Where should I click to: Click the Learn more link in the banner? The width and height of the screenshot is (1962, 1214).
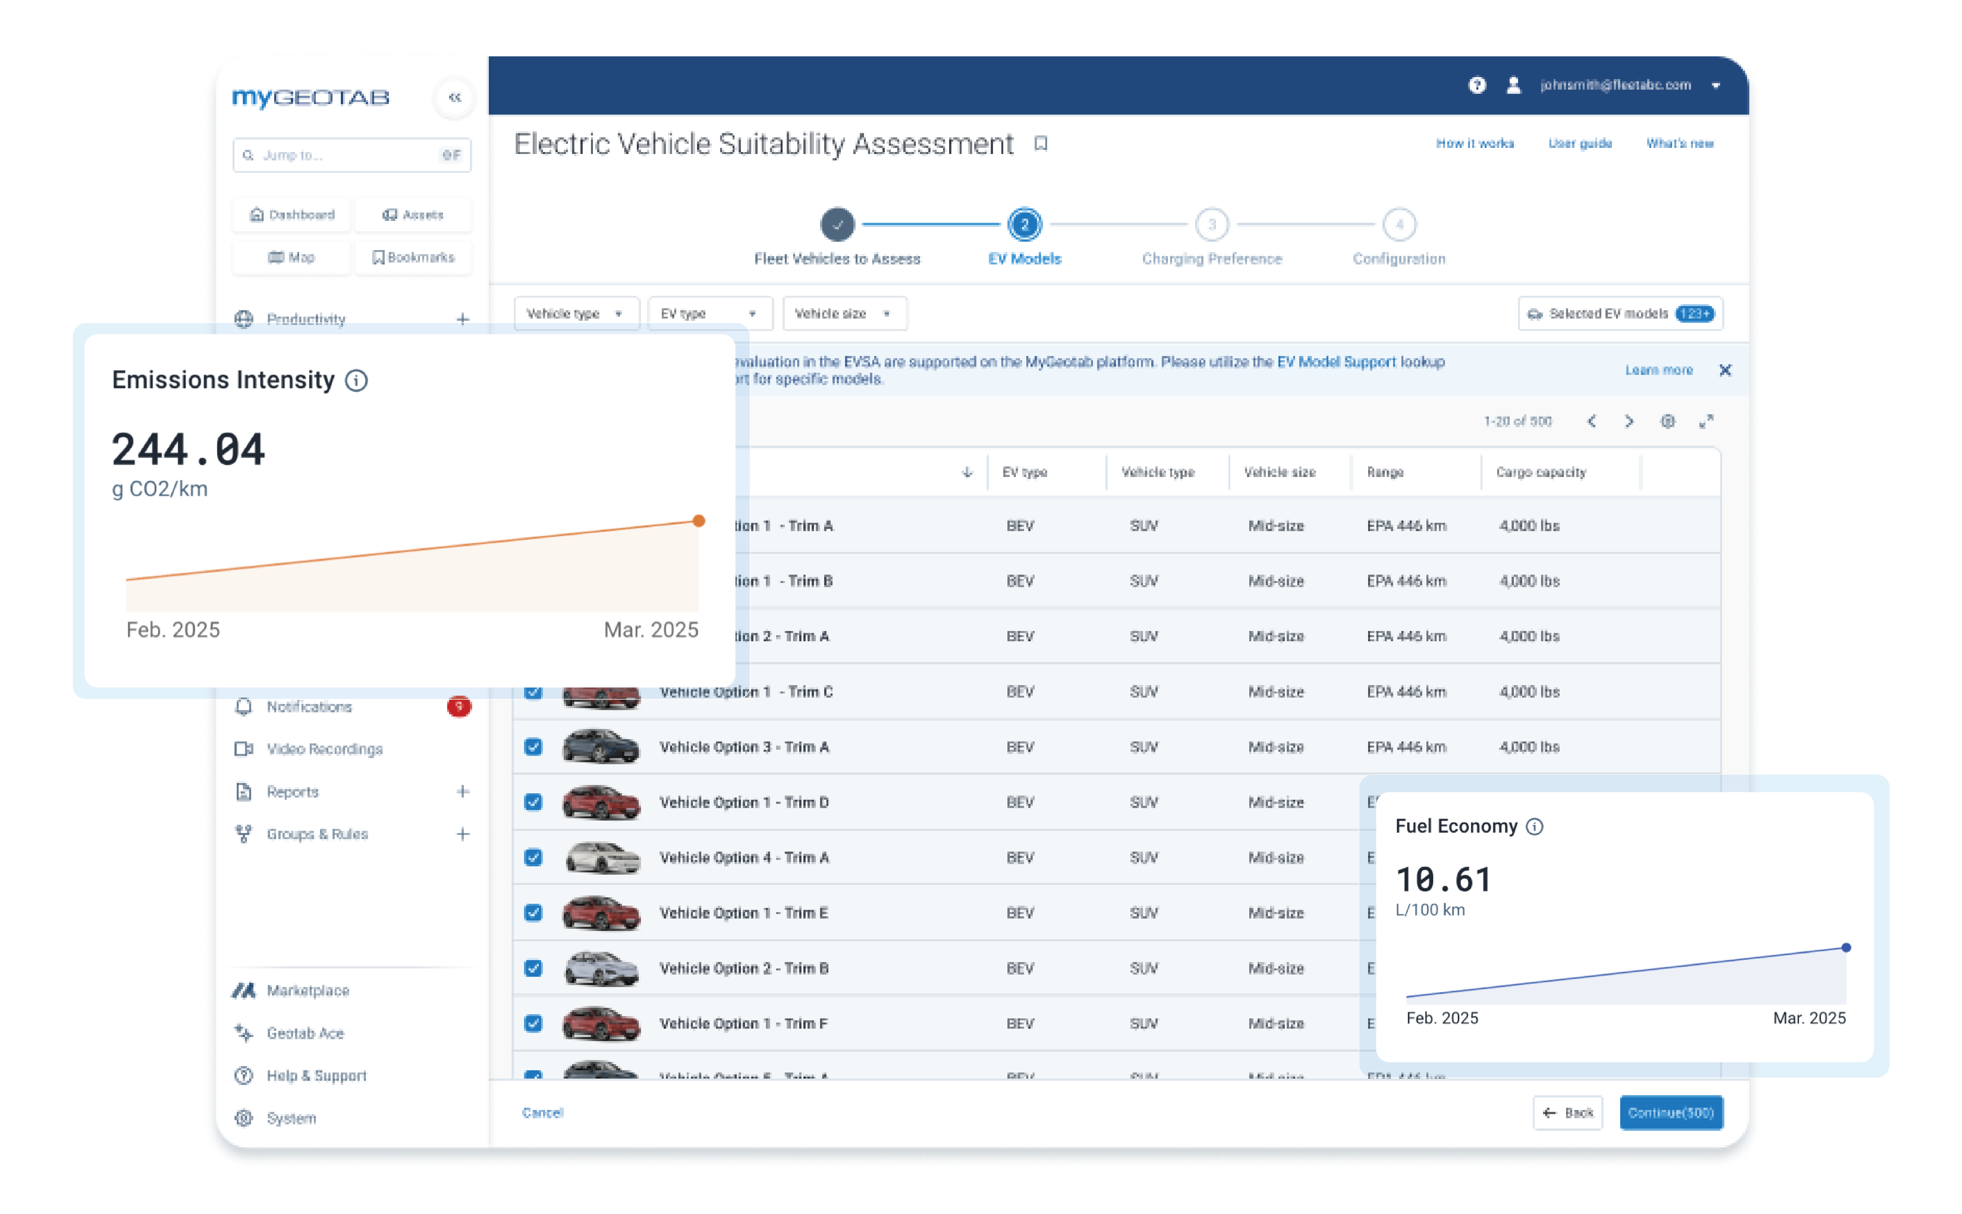(1659, 370)
